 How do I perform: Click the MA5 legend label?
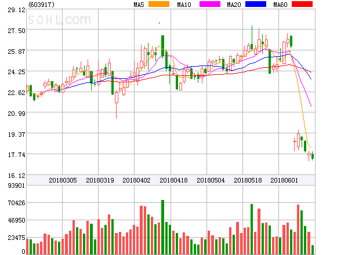pos(139,5)
